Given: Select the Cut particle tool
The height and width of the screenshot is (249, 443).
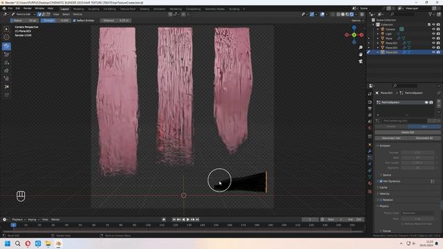Looking at the screenshot, I should pyautogui.click(x=6, y=87).
